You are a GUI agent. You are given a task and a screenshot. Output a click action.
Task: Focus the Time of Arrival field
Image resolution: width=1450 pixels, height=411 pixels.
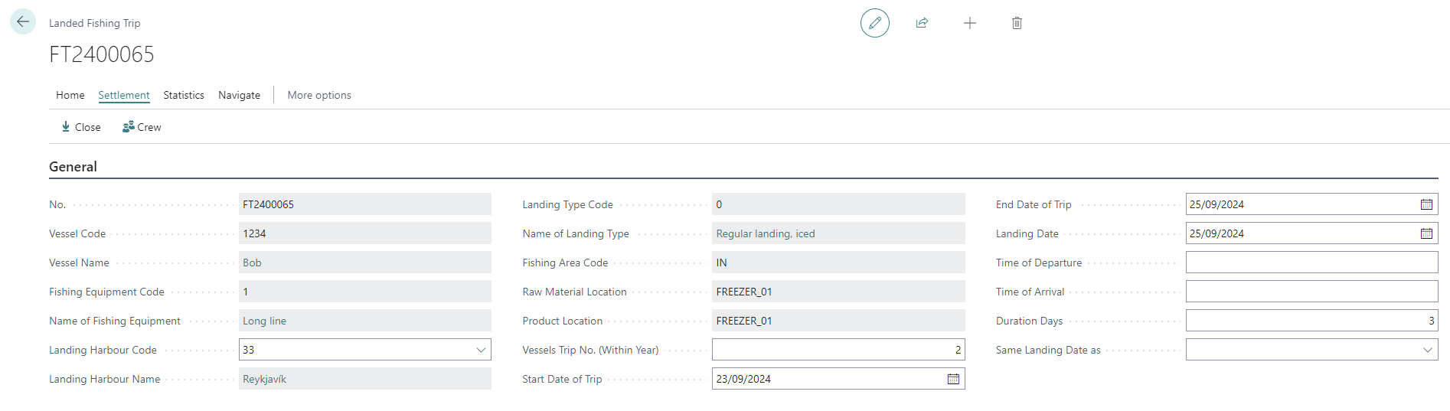tap(1311, 292)
